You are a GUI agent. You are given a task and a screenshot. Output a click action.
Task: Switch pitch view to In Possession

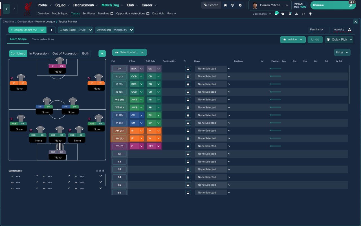tap(39, 53)
